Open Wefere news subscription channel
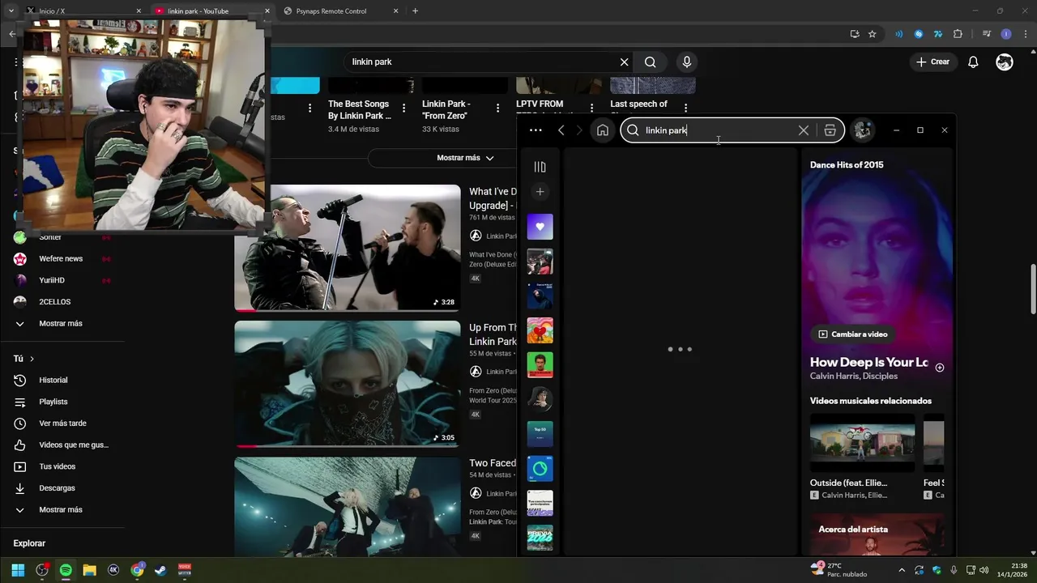 61,259
